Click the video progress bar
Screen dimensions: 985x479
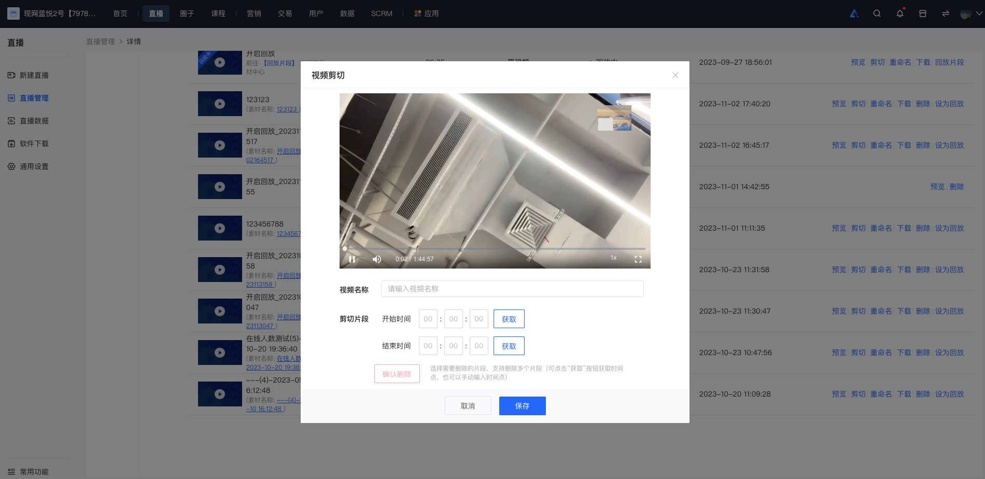coord(495,249)
